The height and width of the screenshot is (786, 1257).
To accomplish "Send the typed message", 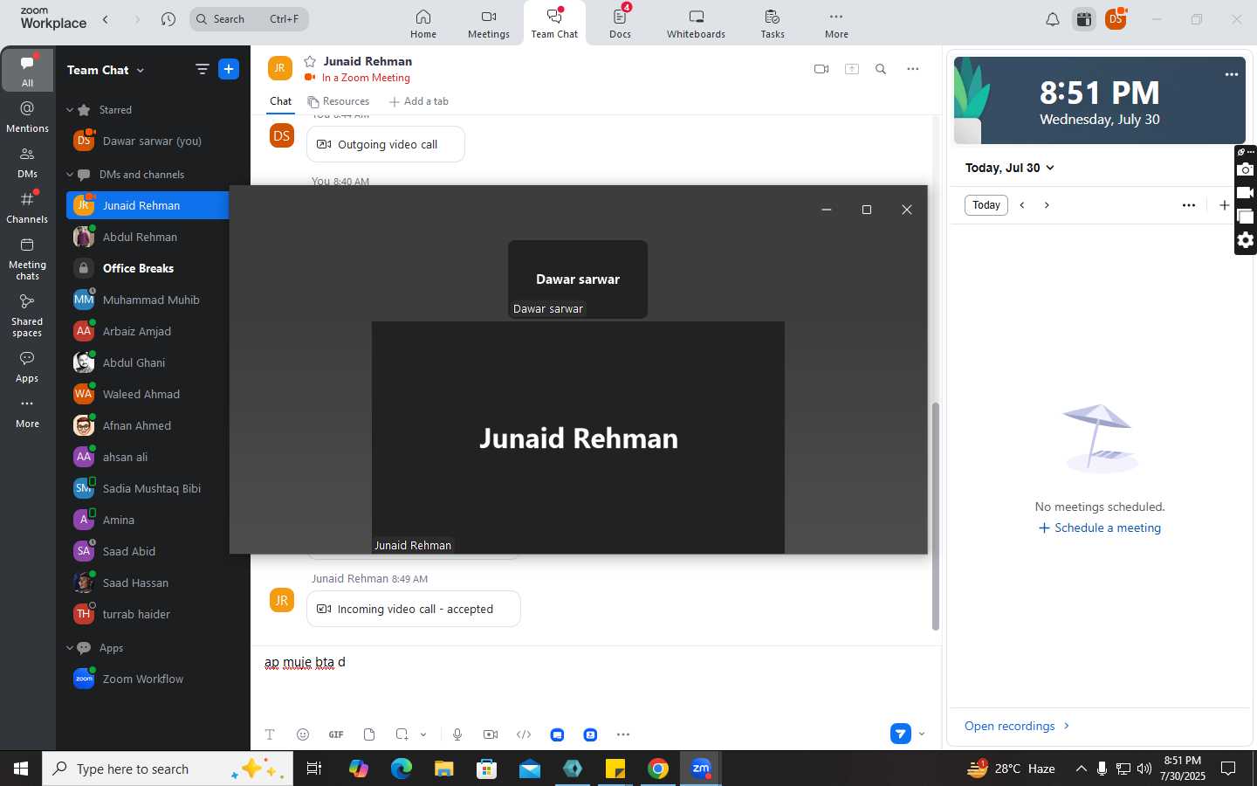I will [x=901, y=734].
